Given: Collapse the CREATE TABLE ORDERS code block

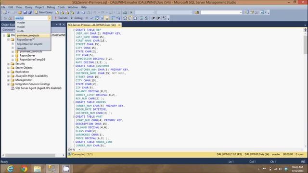Looking at the screenshot, I should (74, 102).
